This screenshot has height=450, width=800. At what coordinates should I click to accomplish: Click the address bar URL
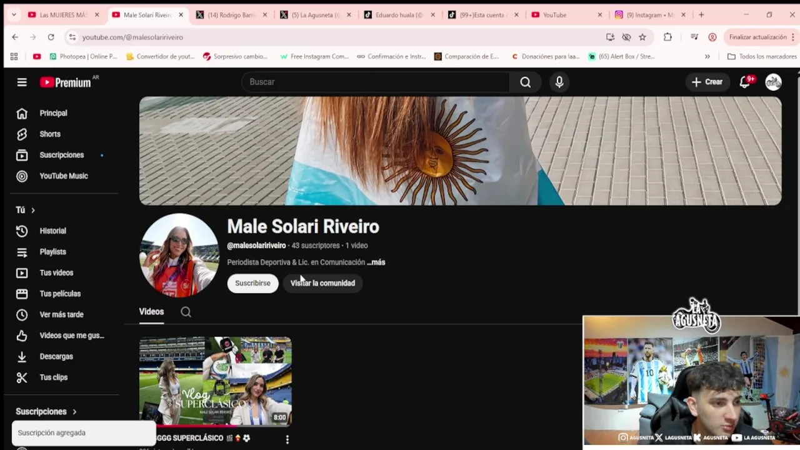pyautogui.click(x=132, y=37)
